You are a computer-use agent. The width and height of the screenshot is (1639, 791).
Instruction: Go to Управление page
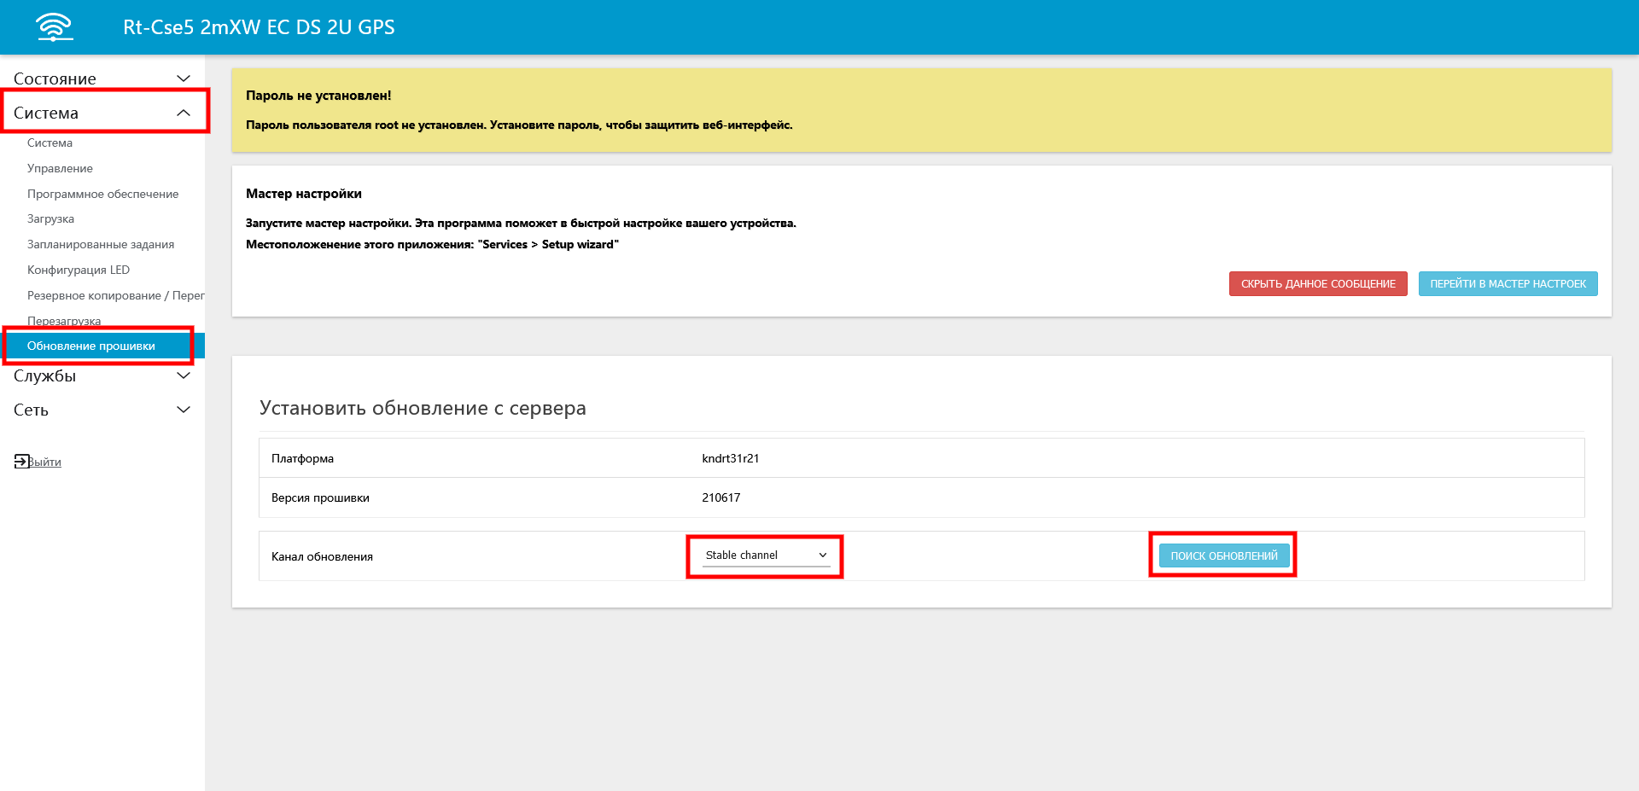pos(60,168)
